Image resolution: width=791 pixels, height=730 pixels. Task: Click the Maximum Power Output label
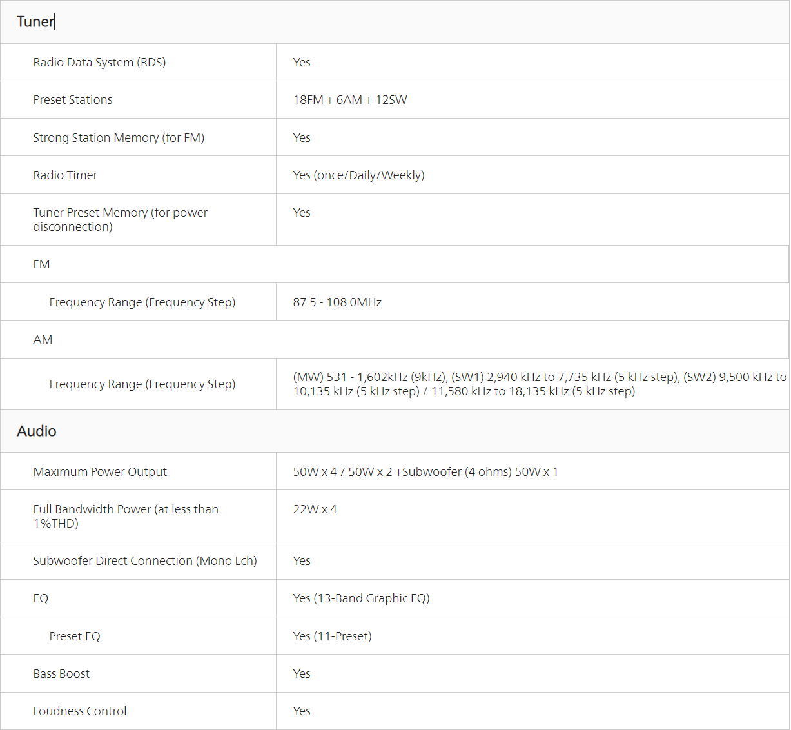(100, 472)
